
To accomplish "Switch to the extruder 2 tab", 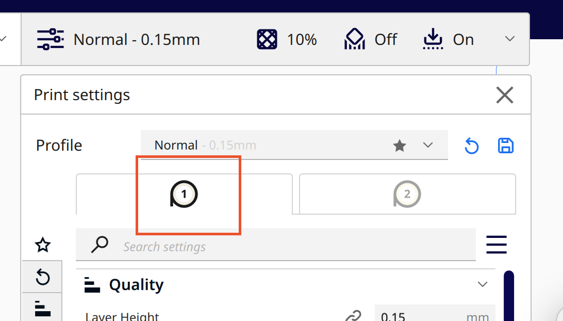I will (x=407, y=195).
